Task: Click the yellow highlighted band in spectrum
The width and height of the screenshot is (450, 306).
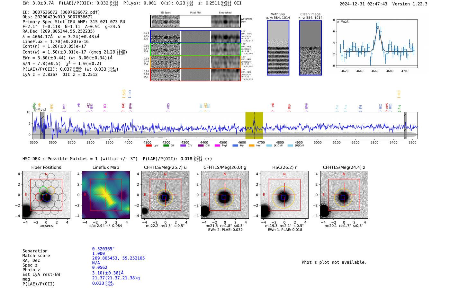Action: 254,125
